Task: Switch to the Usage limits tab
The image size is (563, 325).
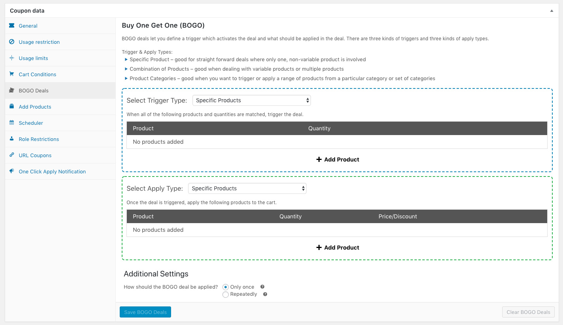Action: pos(60,58)
